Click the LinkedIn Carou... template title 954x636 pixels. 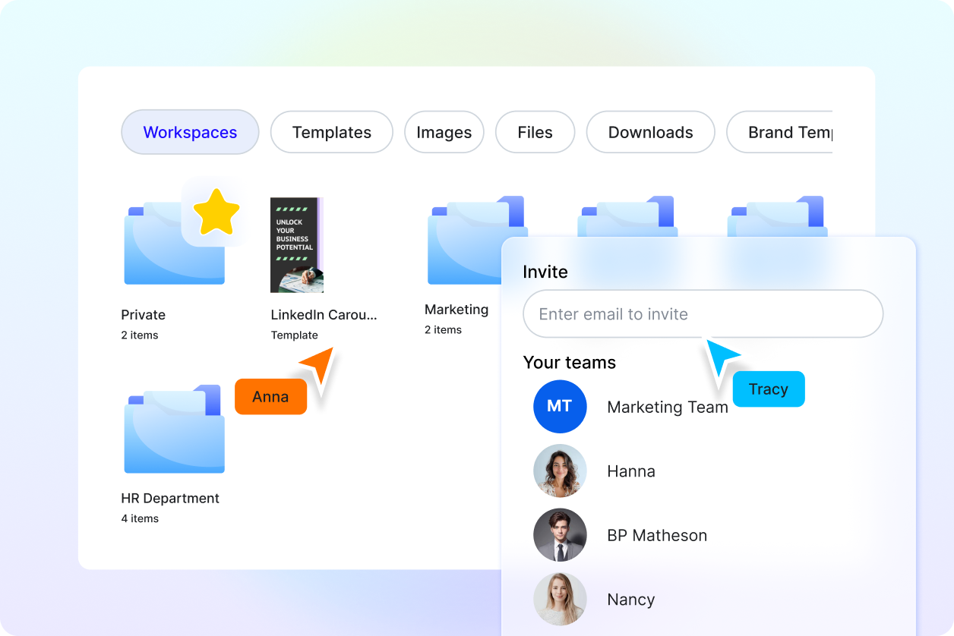coord(324,315)
